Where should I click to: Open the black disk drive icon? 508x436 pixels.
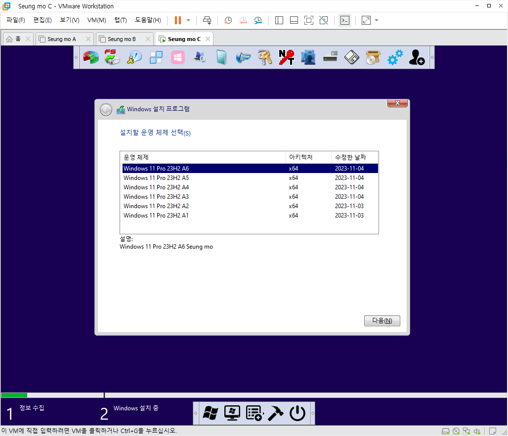[x=330, y=56]
